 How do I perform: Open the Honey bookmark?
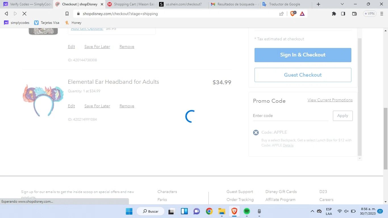tap(73, 23)
